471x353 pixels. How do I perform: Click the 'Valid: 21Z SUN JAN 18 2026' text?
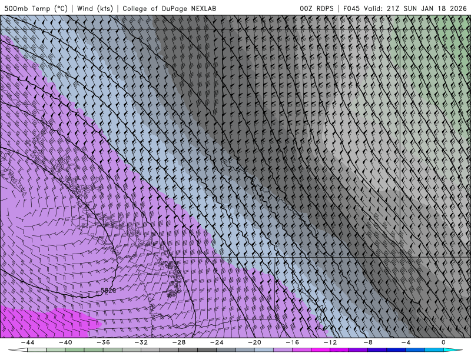pyautogui.click(x=416, y=8)
